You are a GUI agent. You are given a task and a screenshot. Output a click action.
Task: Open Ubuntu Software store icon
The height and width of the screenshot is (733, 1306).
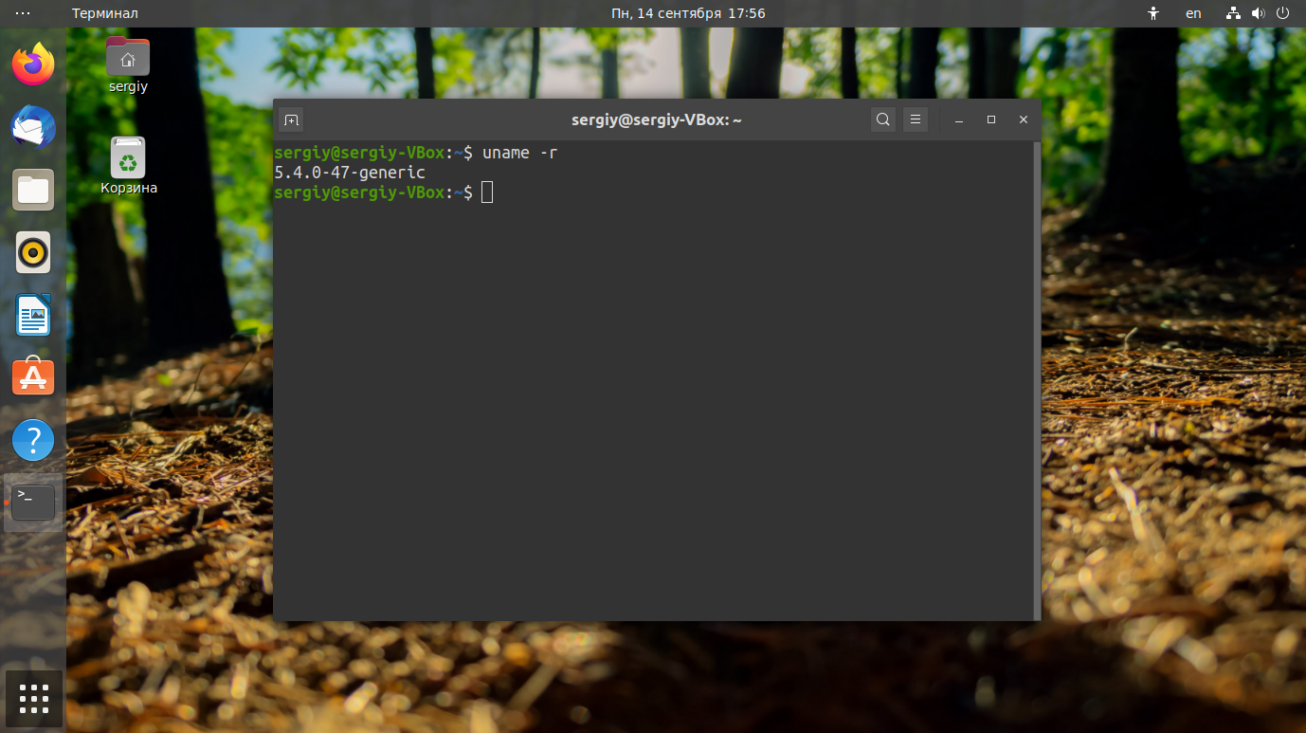tap(33, 377)
